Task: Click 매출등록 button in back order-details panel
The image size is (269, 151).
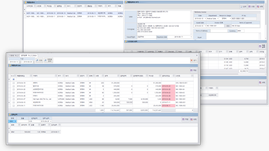Action: click(x=262, y=46)
